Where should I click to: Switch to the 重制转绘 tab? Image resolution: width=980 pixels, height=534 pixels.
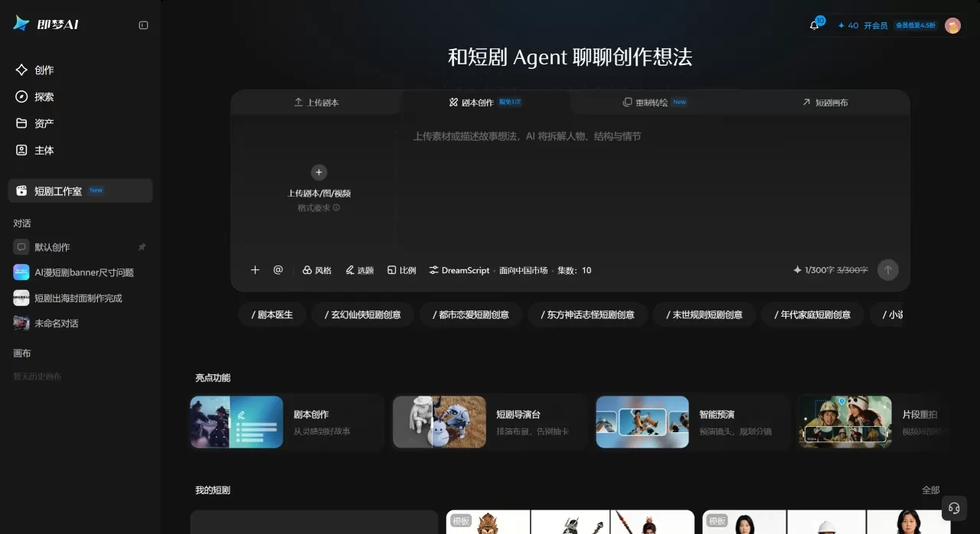655,102
